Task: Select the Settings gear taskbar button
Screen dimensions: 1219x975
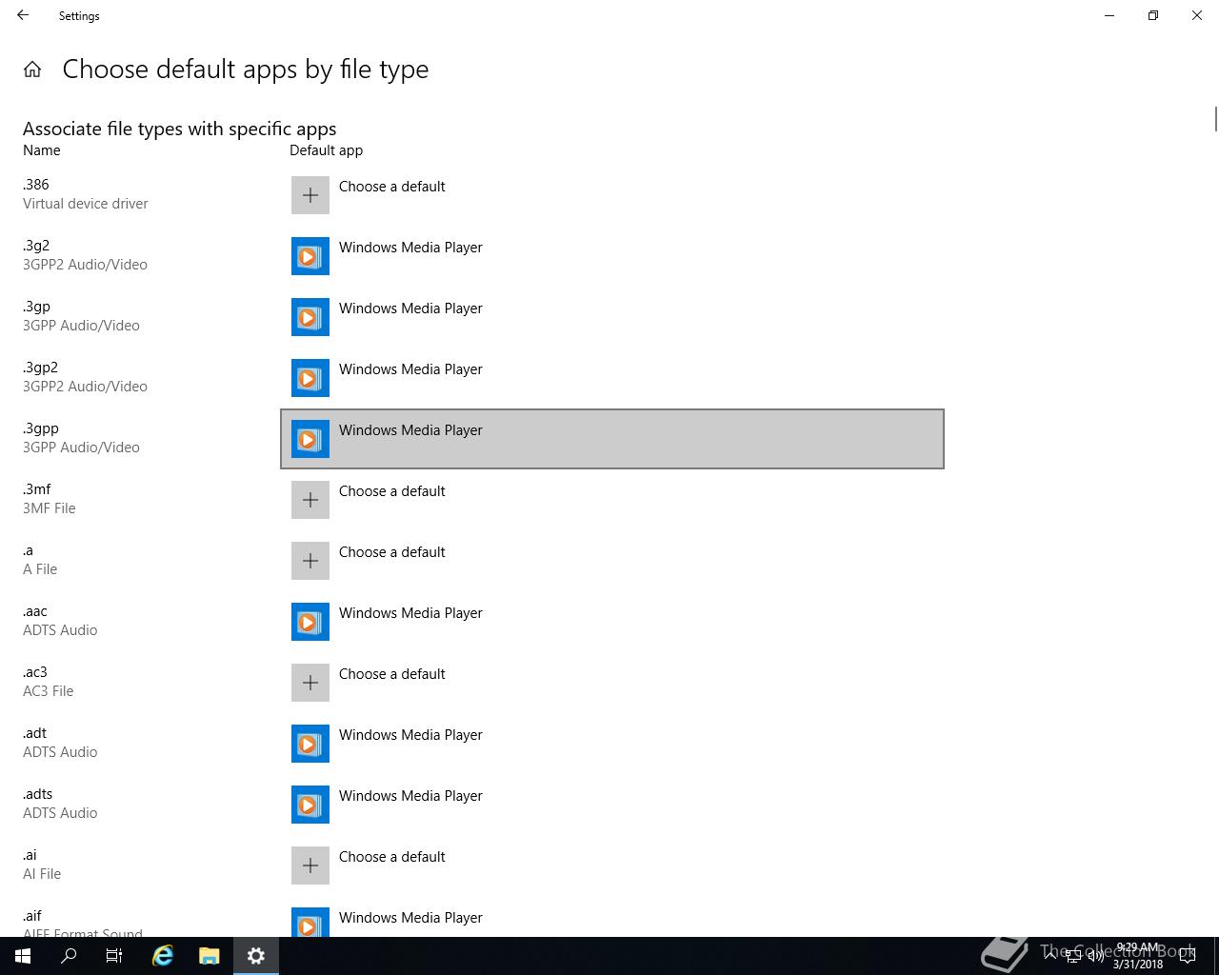Action: point(256,956)
